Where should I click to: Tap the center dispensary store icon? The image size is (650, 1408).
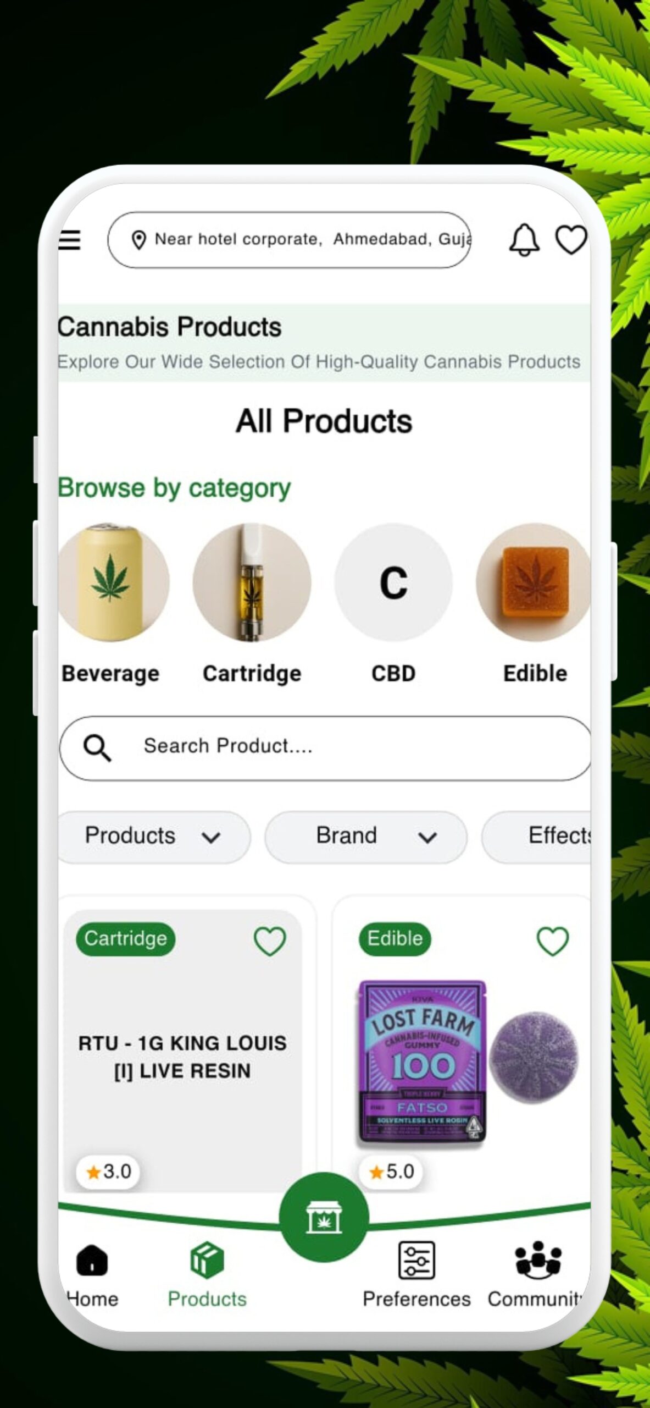point(324,1217)
